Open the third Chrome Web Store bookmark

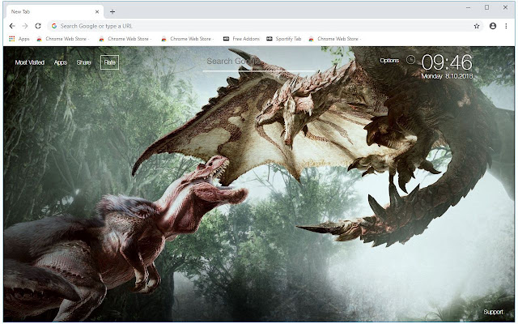(x=188, y=39)
